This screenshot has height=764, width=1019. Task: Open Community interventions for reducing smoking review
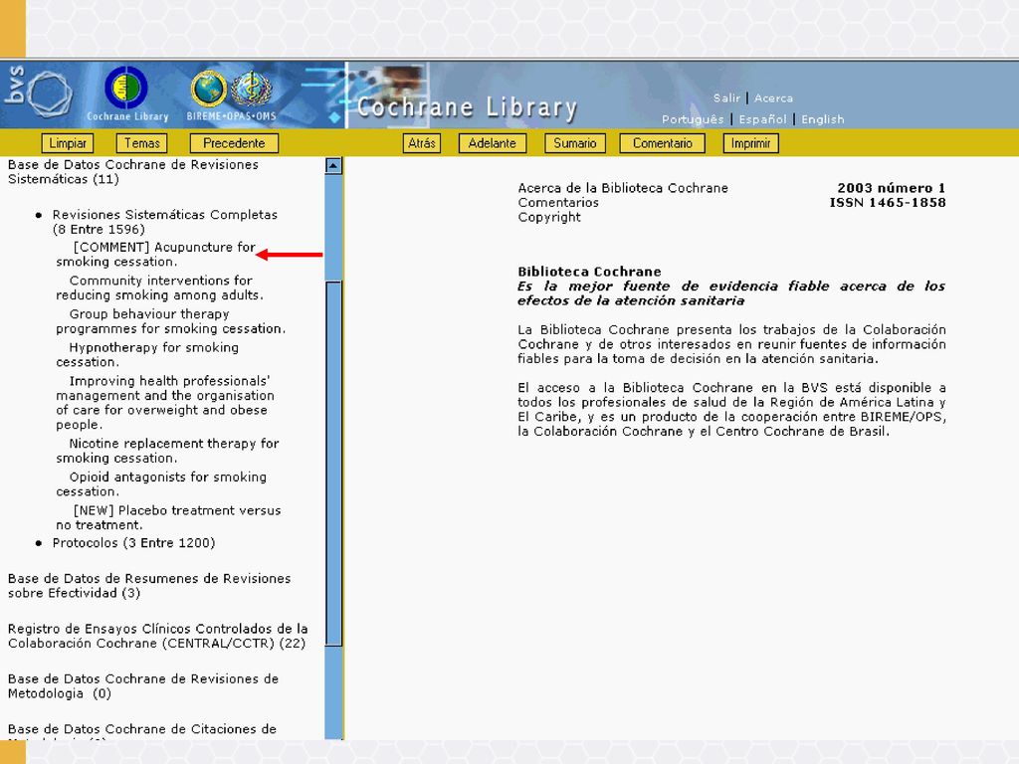point(160,287)
